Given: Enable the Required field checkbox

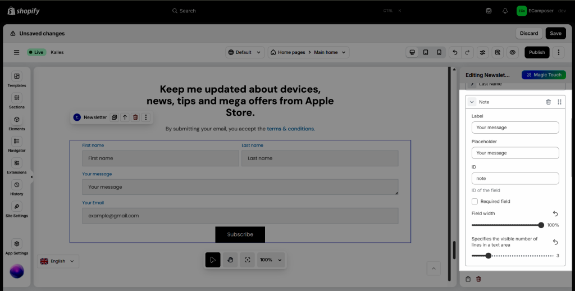Looking at the screenshot, I should [x=475, y=201].
